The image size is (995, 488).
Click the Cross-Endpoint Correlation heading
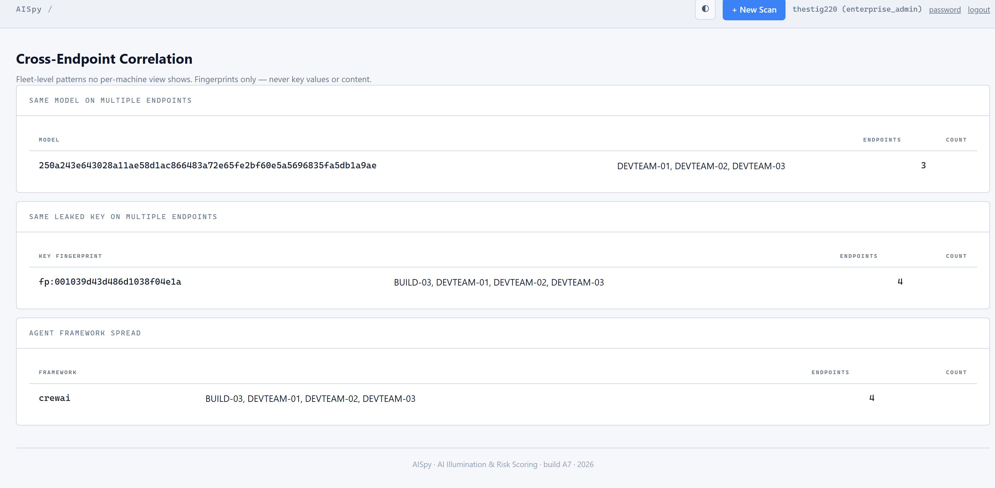pos(104,59)
